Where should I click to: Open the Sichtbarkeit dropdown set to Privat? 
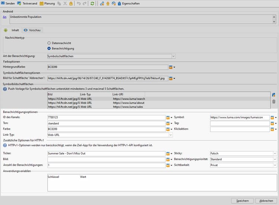(x=243, y=165)
